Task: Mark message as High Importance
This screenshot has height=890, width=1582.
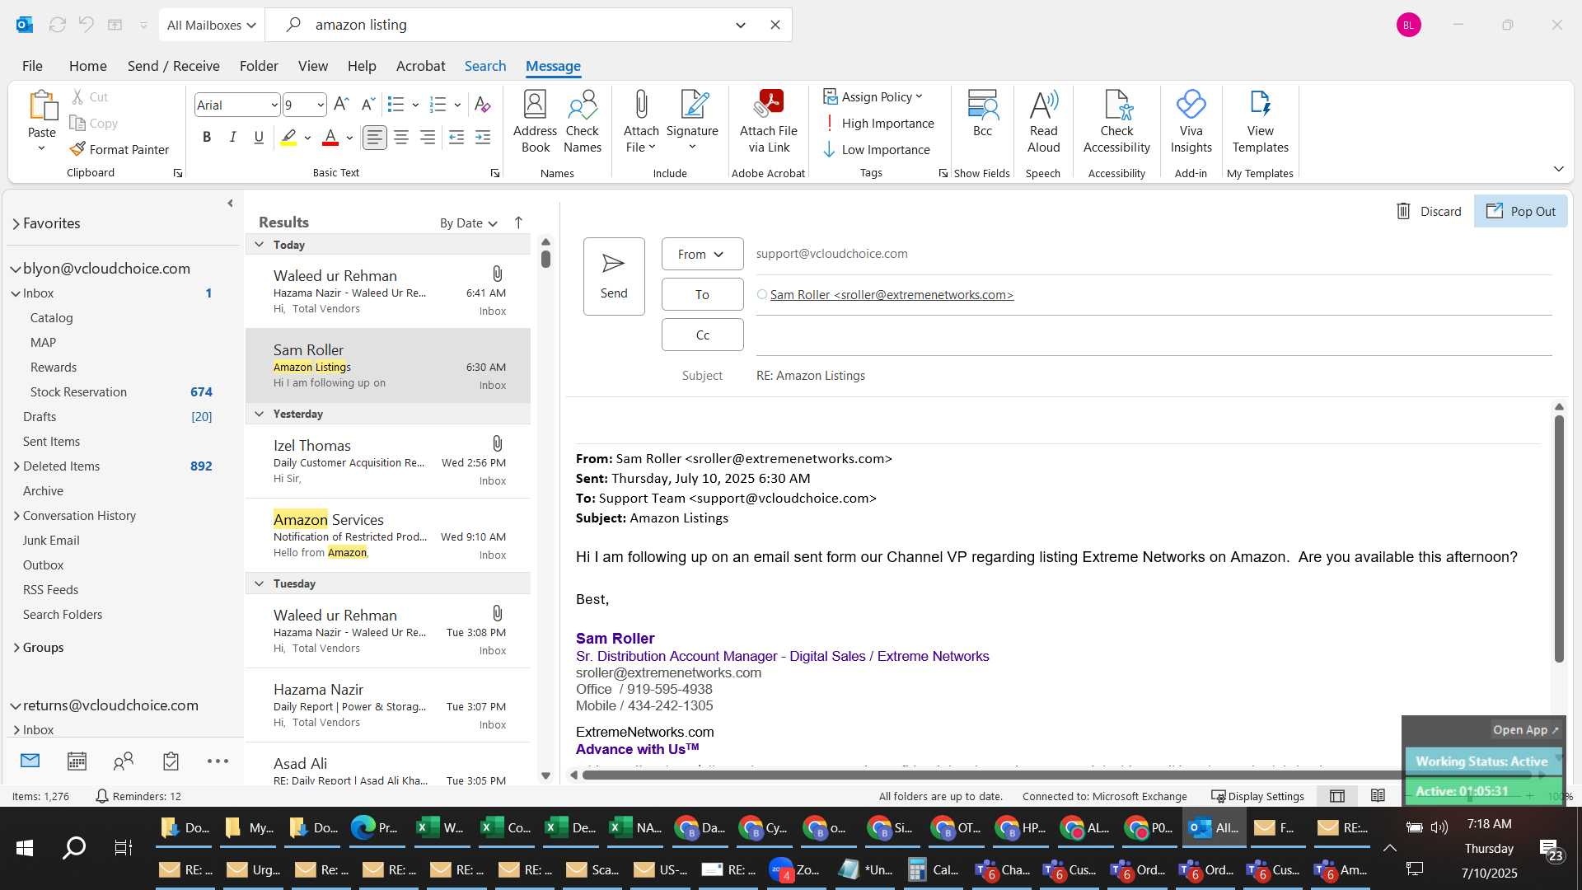Action: 878,123
